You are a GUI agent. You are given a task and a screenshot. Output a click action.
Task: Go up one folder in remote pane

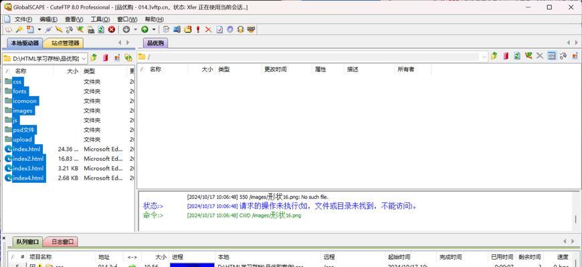(494, 56)
